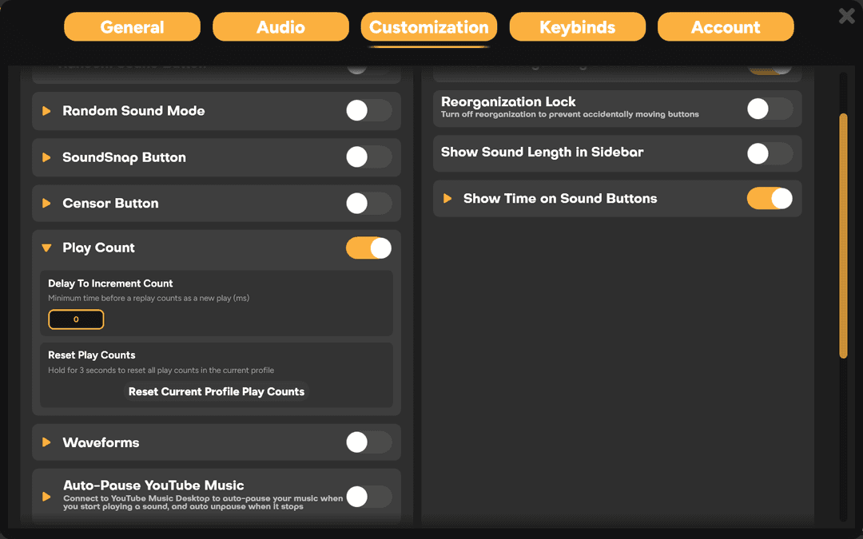Viewport: 863px width, 539px height.
Task: Enable Random Sound Mode
Action: tap(368, 111)
